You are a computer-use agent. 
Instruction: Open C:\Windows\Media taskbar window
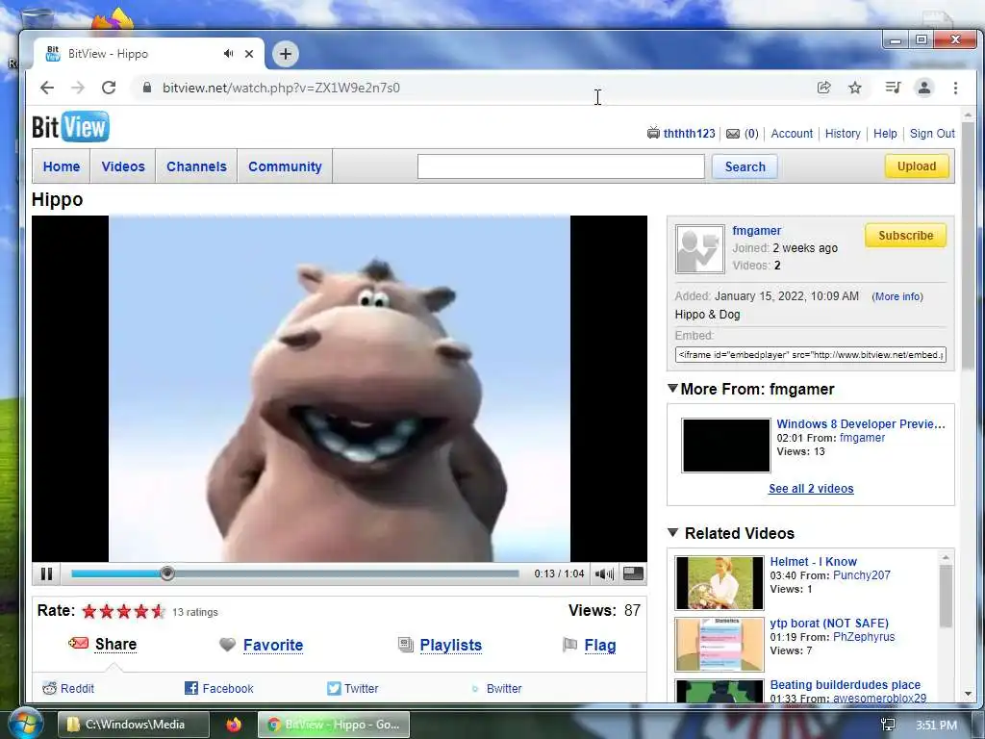pyautogui.click(x=134, y=724)
